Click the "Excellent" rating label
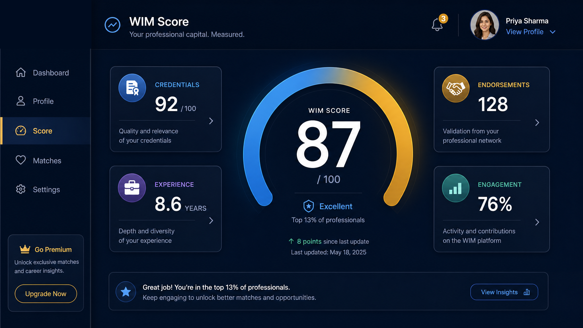The height and width of the screenshot is (328, 583). pyautogui.click(x=336, y=206)
